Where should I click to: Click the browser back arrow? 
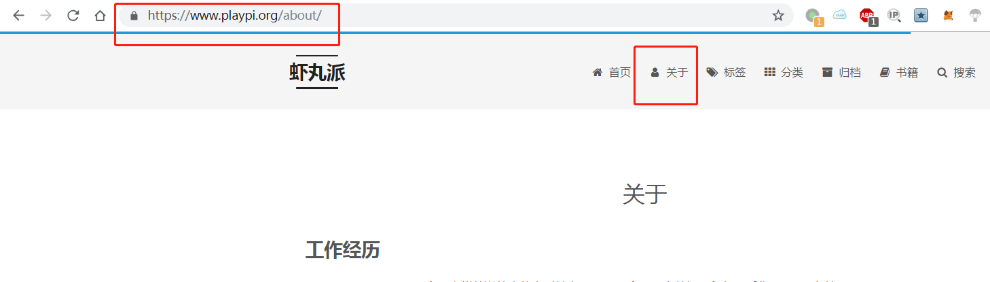click(x=18, y=16)
